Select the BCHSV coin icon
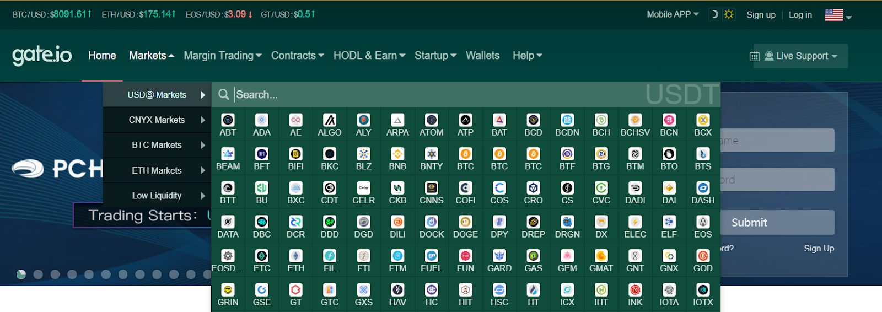Screen dimensions: 882x312 coord(635,120)
